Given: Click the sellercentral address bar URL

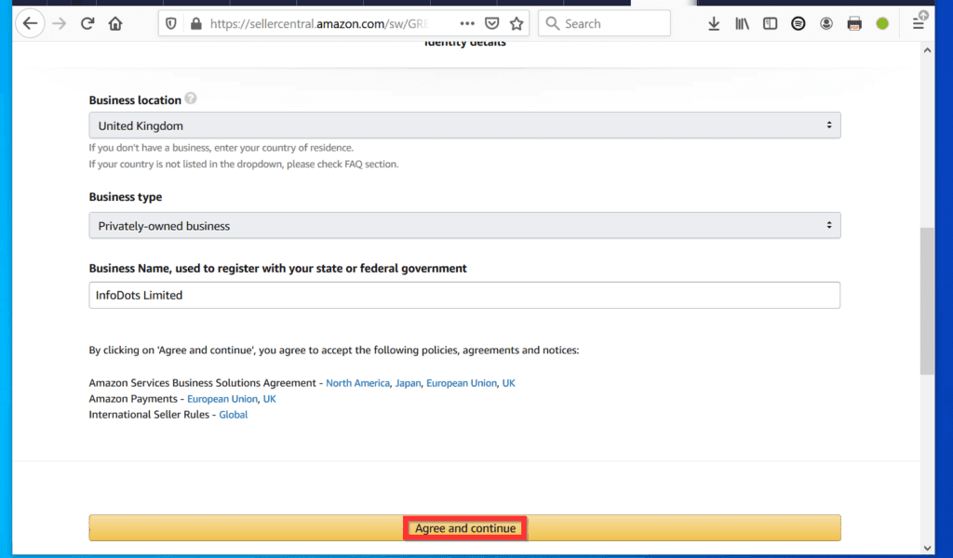Looking at the screenshot, I should tap(320, 23).
